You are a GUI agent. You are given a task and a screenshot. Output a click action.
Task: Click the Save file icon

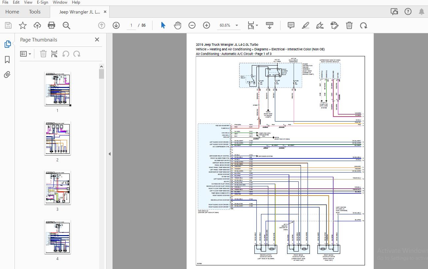click(8, 25)
